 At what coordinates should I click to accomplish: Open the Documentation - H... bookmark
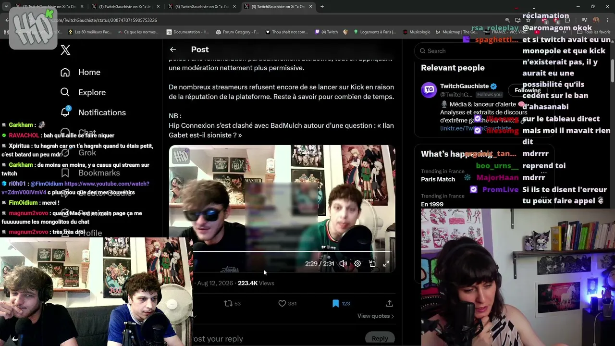tap(188, 32)
